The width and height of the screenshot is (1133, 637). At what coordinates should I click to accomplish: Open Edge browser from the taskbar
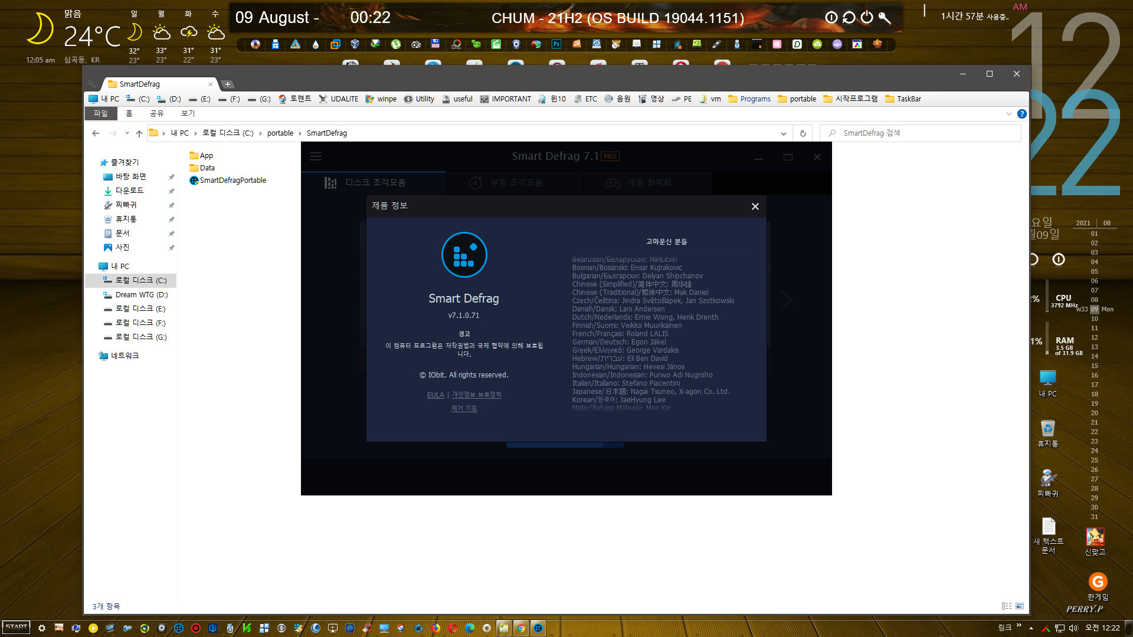[x=470, y=628]
